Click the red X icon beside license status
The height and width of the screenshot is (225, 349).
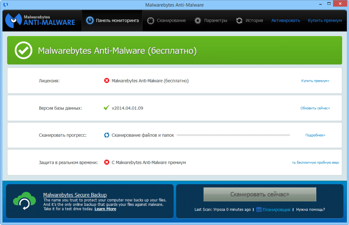point(107,81)
